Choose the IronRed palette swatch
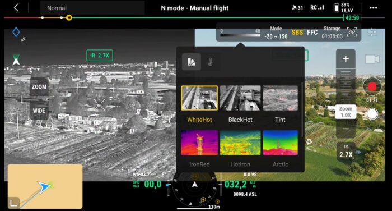The width and height of the screenshot is (392, 211). [199, 143]
